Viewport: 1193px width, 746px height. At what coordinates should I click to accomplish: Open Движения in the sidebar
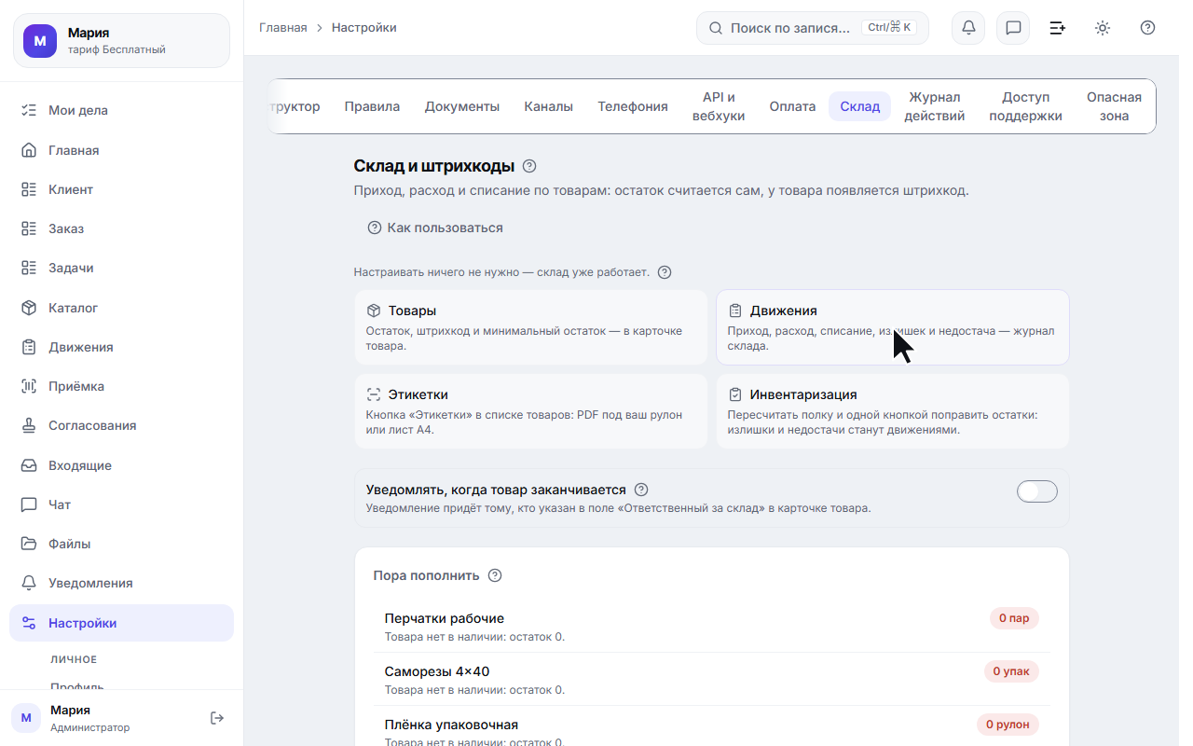(x=121, y=347)
